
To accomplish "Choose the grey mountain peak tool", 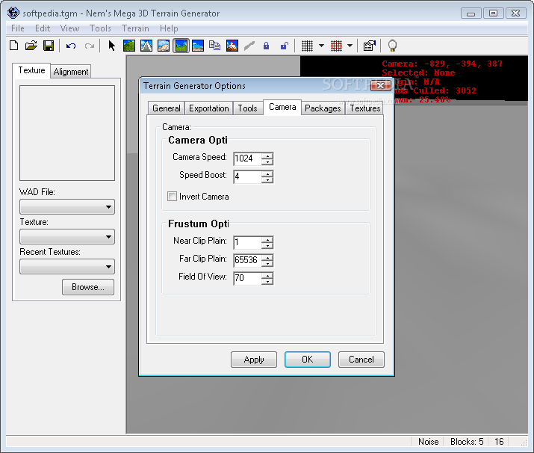I will (x=146, y=46).
